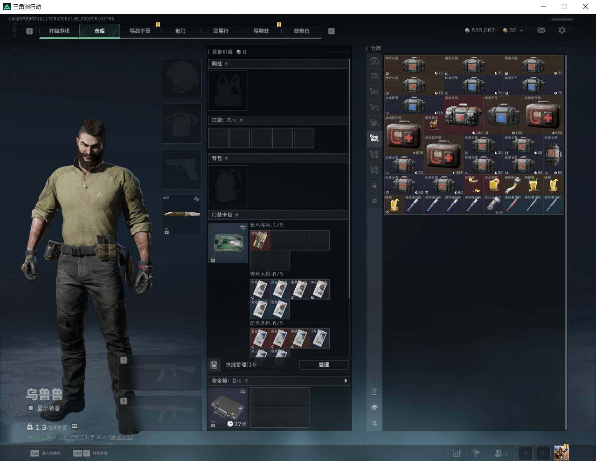
Task: Show help for 安全箱 section
Action: [x=246, y=381]
